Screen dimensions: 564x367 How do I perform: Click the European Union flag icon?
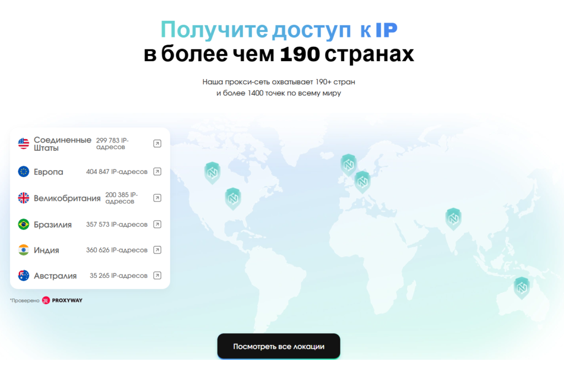point(24,172)
